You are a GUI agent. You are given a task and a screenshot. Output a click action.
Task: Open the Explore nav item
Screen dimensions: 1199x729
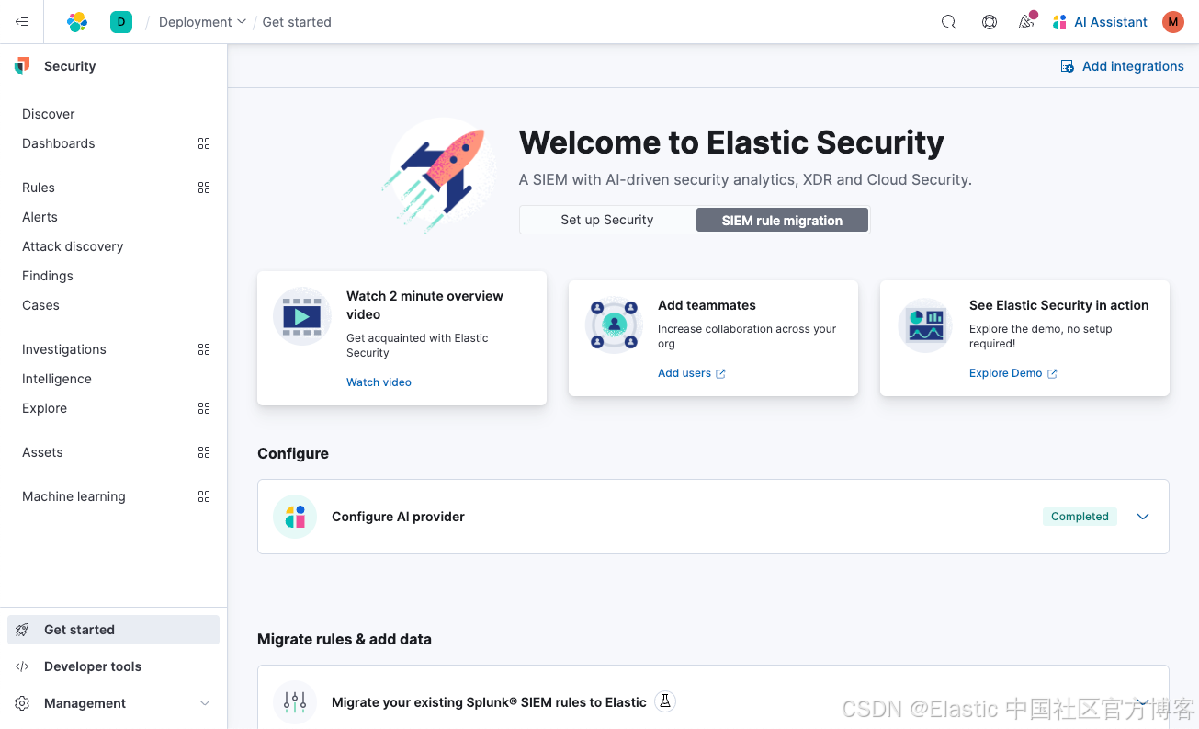pos(44,408)
